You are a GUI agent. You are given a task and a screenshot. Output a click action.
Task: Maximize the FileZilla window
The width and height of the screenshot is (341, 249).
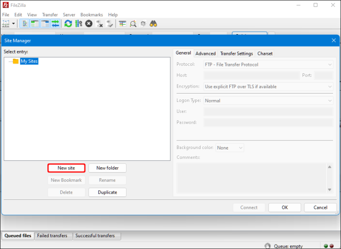tap(316, 5)
